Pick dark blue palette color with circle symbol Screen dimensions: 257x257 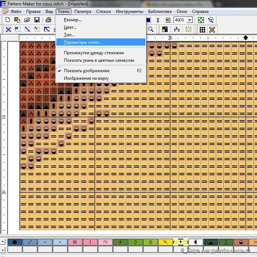(15, 242)
